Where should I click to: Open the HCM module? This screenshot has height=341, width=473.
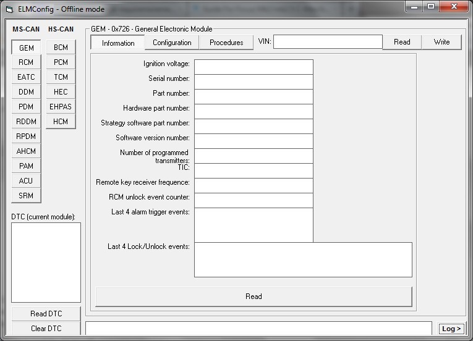click(61, 121)
